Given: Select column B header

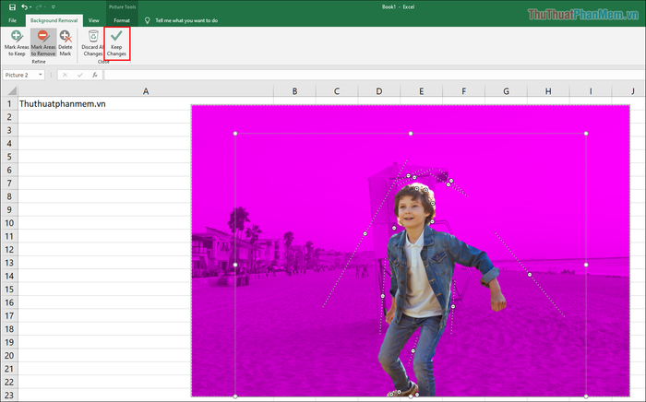Looking at the screenshot, I should [x=294, y=91].
